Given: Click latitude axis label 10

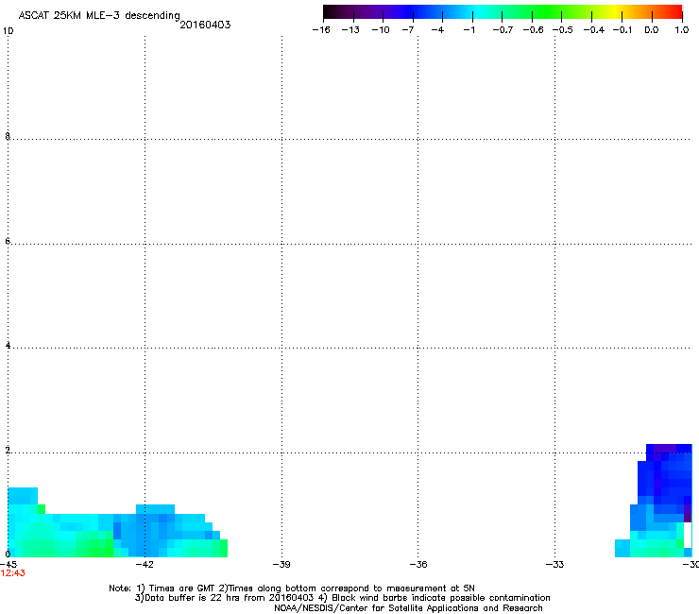Looking at the screenshot, I should pyautogui.click(x=8, y=31).
